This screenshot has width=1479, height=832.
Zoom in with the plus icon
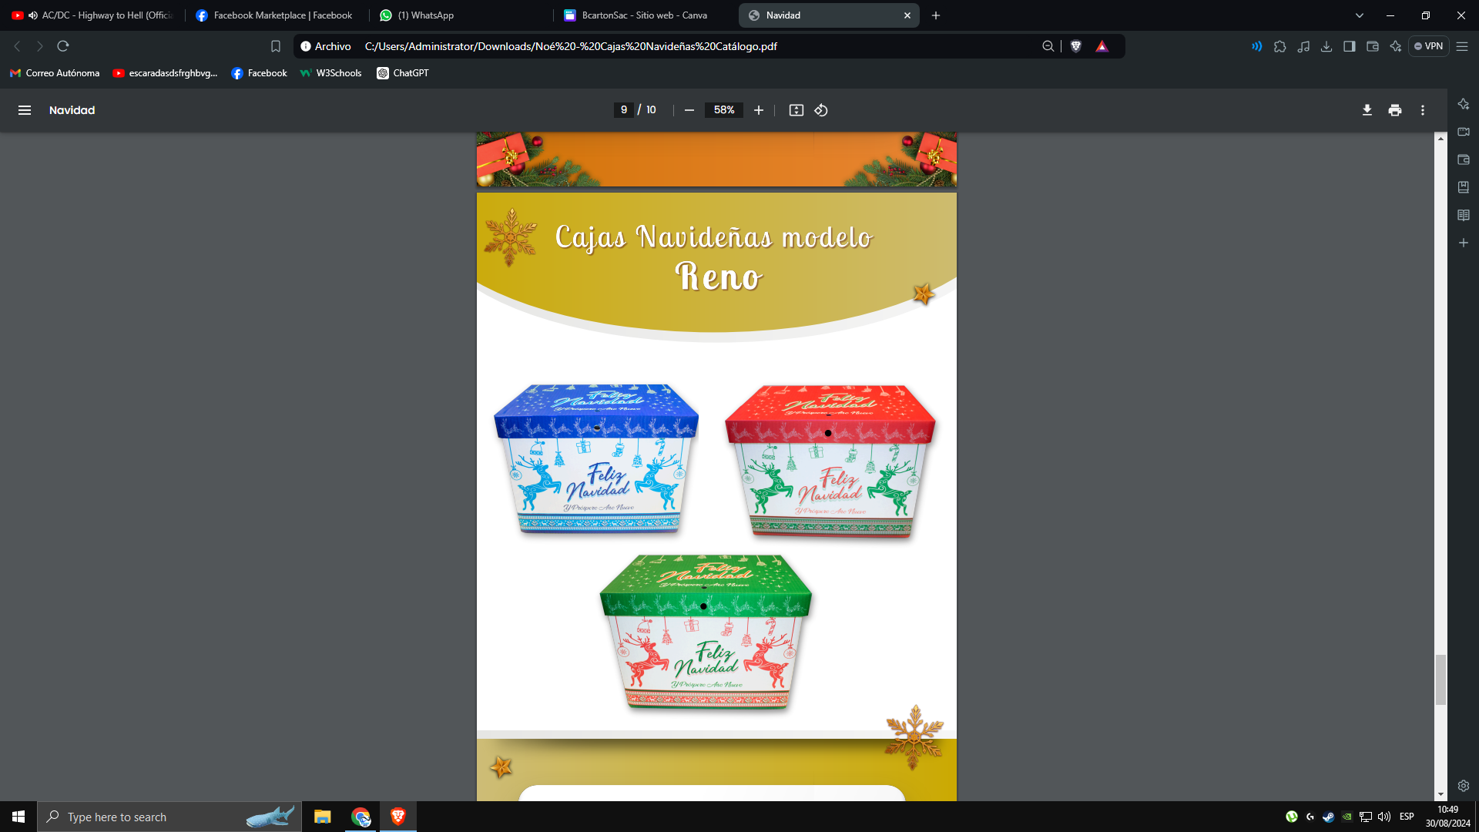[759, 110]
